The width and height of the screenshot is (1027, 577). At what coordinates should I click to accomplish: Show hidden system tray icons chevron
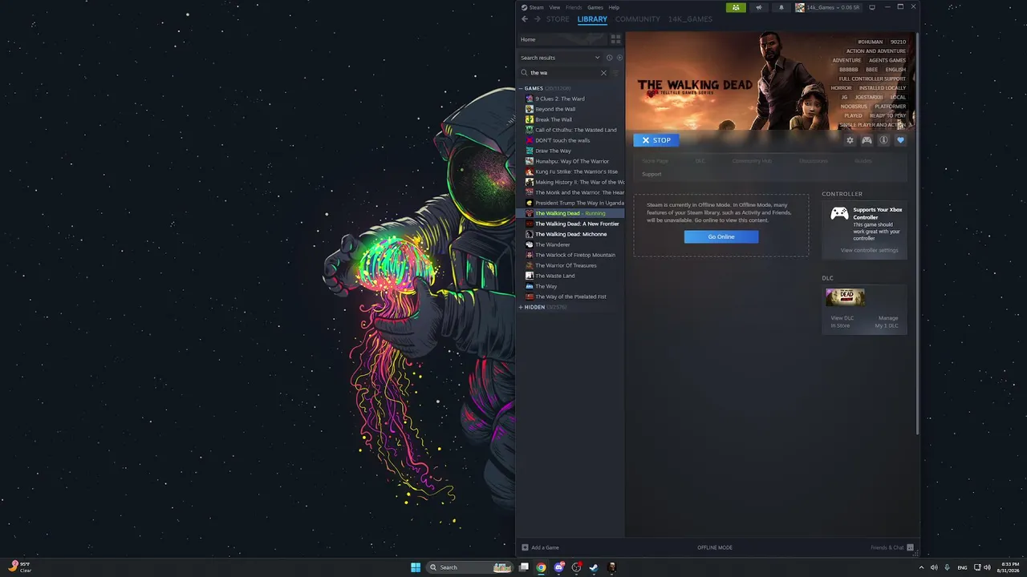coord(921,567)
